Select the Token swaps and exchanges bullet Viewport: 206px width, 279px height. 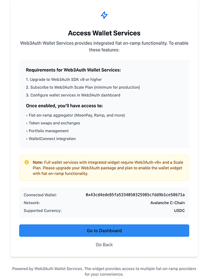click(x=53, y=123)
